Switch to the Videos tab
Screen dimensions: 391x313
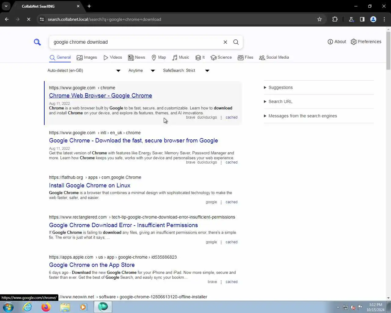coord(113,57)
